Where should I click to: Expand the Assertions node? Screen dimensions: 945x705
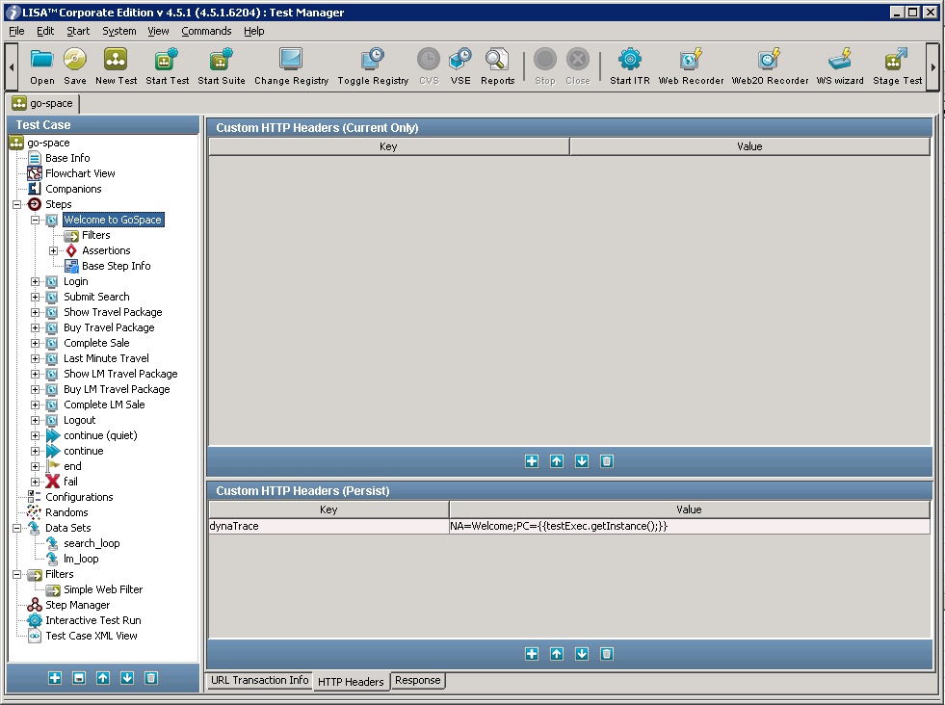(x=54, y=250)
